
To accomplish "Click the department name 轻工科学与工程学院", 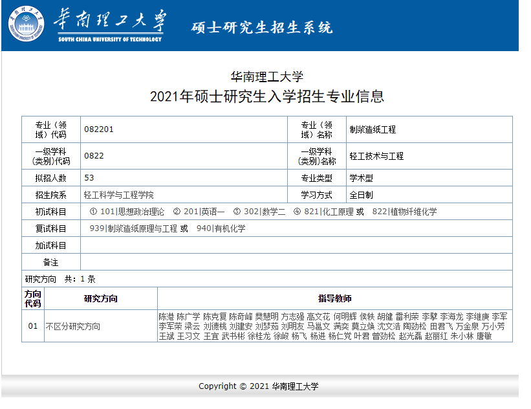I will (x=119, y=195).
